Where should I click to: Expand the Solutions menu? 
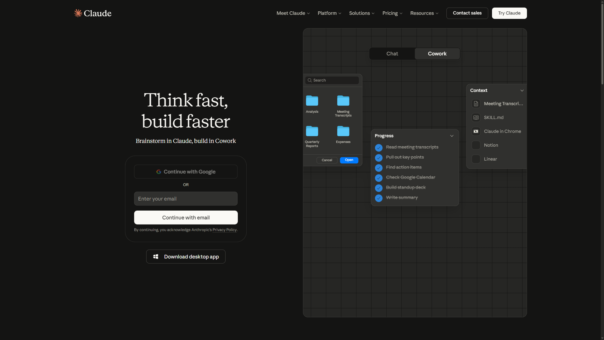tap(361, 13)
